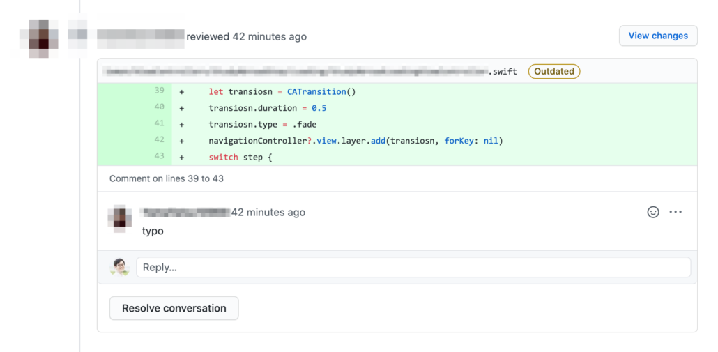Click the review header's "42 minutes ago" timestamp
The image size is (718, 352).
coord(269,36)
